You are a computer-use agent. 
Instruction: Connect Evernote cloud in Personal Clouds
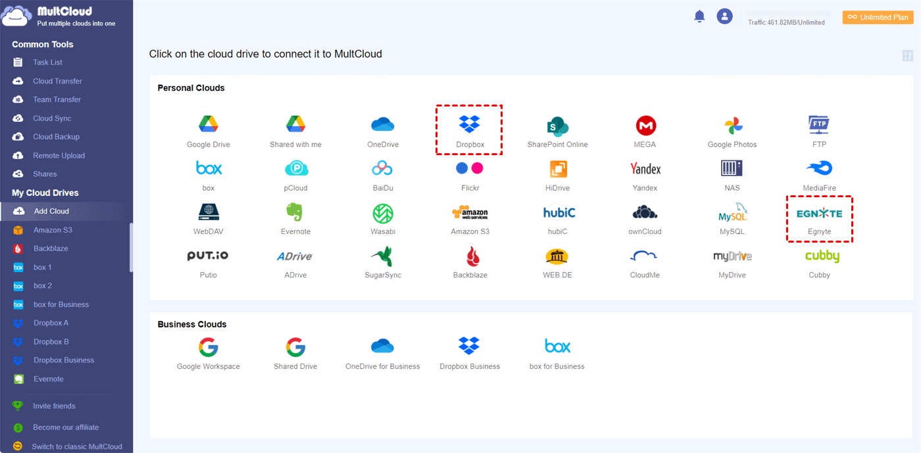point(295,220)
